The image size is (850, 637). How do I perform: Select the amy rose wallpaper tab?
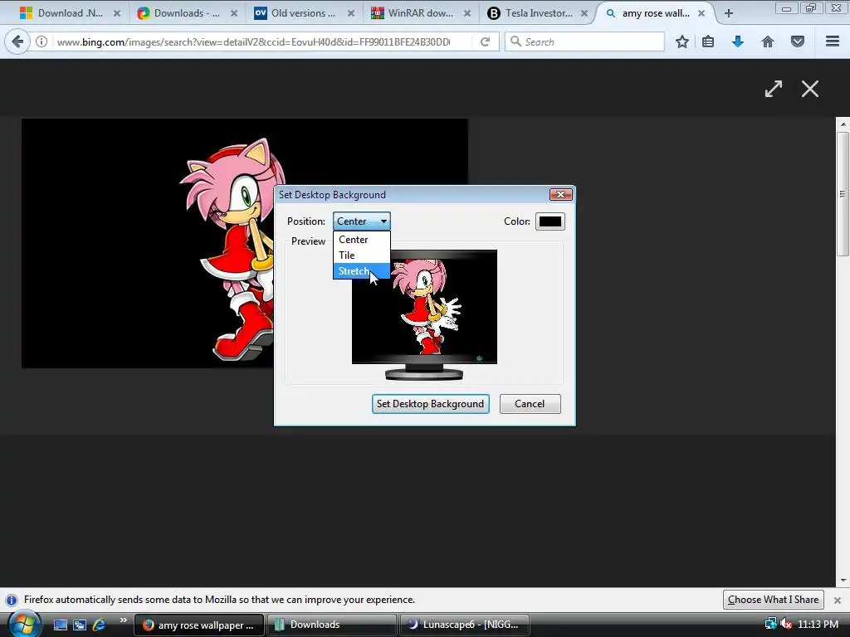(x=656, y=13)
